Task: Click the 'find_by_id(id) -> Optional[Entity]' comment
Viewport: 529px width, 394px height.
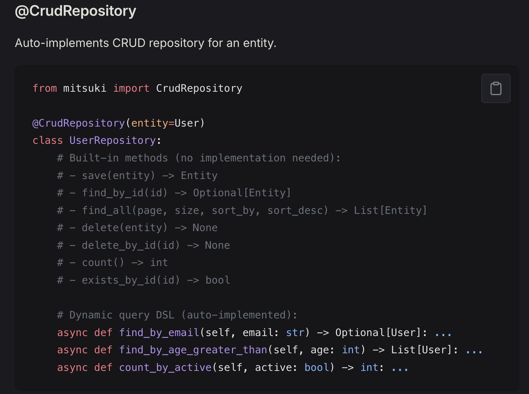Action: tap(174, 193)
